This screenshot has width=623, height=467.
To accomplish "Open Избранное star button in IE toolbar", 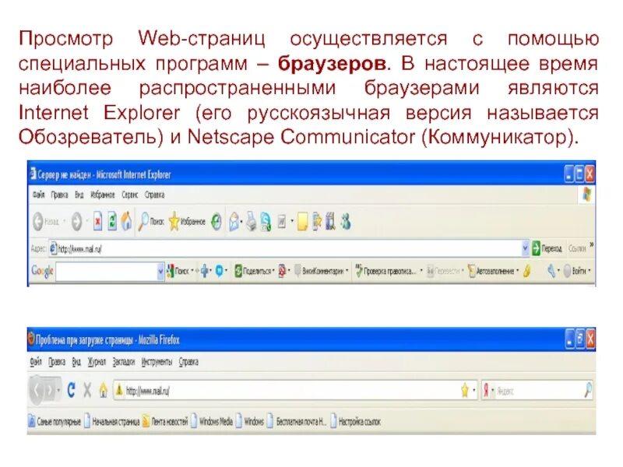I will point(187,222).
